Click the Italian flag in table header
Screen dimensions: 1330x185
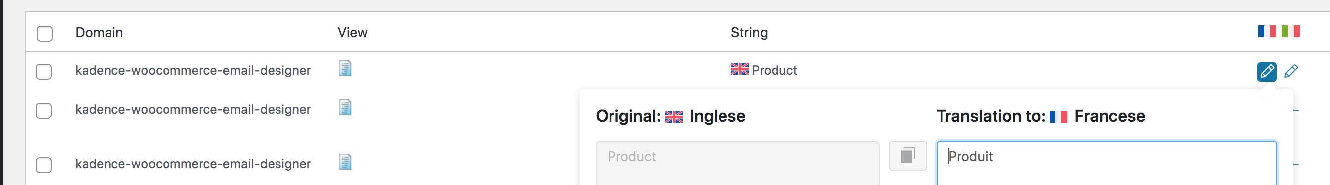pyautogui.click(x=1291, y=32)
